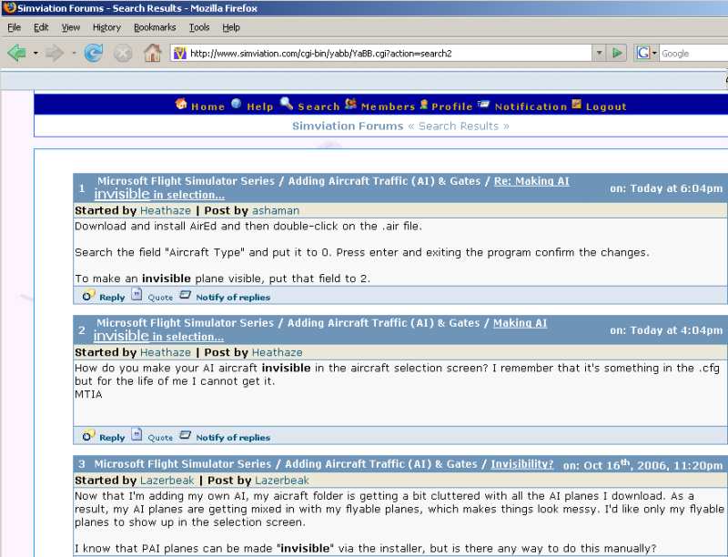Click the Reply icon under result 1
Viewport: 728px width, 557px height.
88,295
